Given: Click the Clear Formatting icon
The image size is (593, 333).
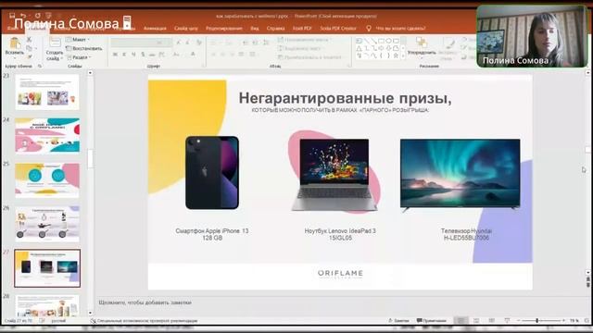Looking at the screenshot, I should pyautogui.click(x=199, y=43).
